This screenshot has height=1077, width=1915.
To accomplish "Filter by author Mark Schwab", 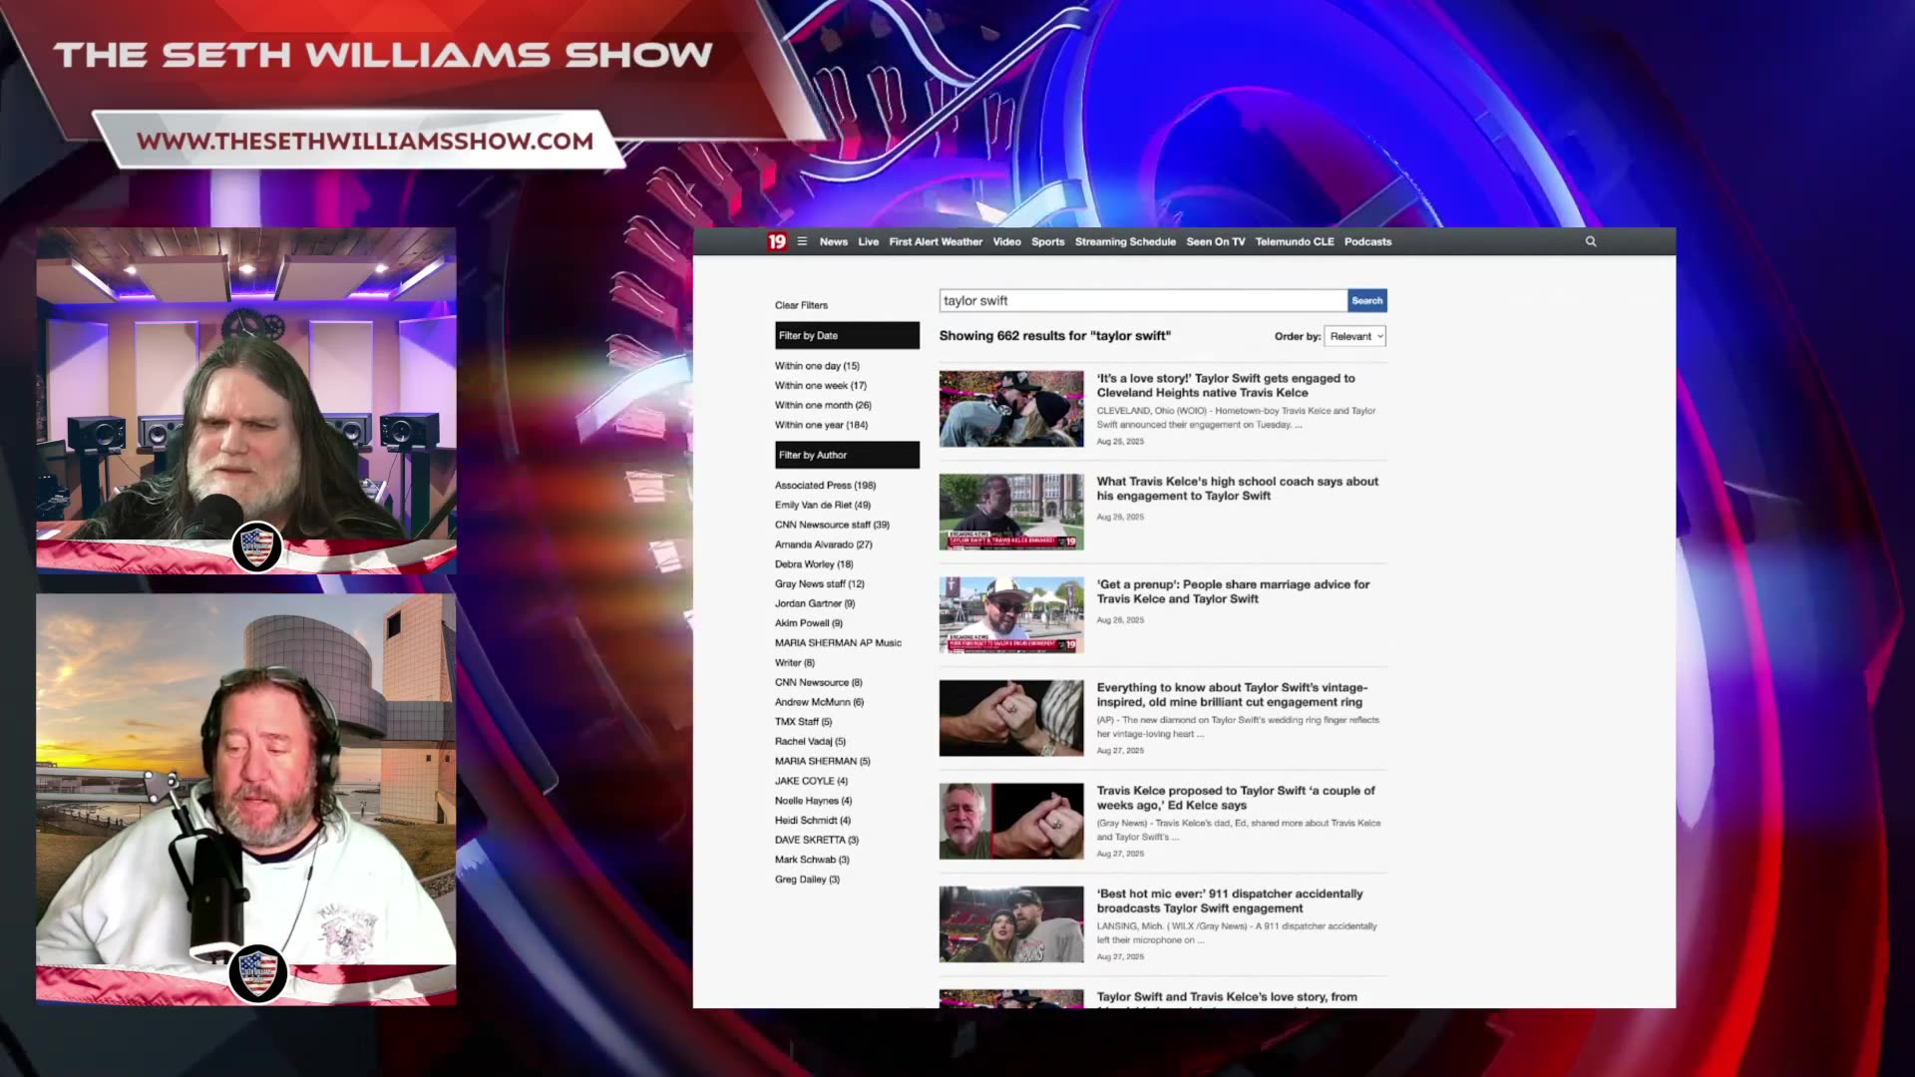I will (x=812, y=860).
